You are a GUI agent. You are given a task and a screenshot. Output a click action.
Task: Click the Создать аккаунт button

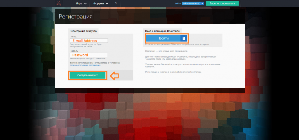tap(88, 75)
